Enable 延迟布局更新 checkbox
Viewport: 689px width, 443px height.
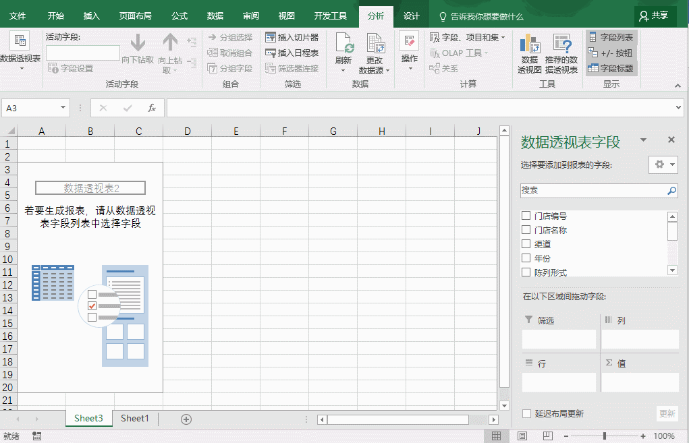point(526,413)
